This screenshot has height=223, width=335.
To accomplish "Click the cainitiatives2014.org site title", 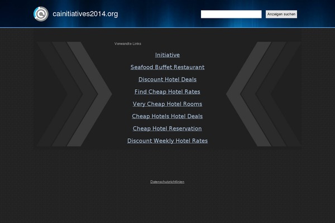I will point(85,14).
